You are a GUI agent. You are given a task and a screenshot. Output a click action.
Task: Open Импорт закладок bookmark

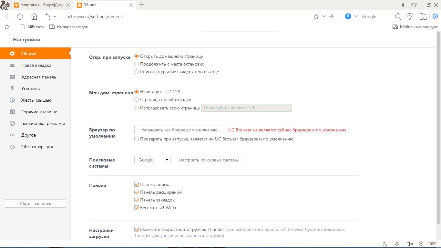click(68, 27)
